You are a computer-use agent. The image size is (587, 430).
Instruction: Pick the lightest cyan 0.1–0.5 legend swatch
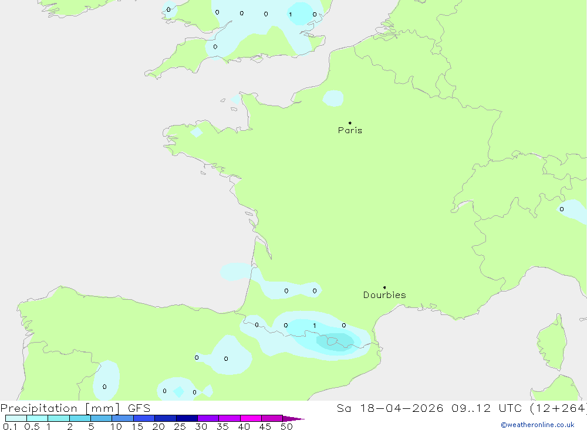16,418
